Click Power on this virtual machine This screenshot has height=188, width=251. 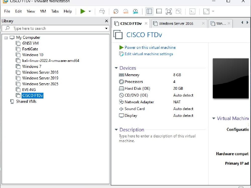click(150, 47)
